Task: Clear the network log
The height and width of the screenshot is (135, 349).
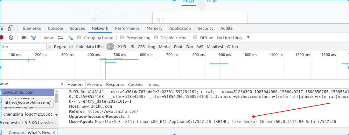Action: 11,38
